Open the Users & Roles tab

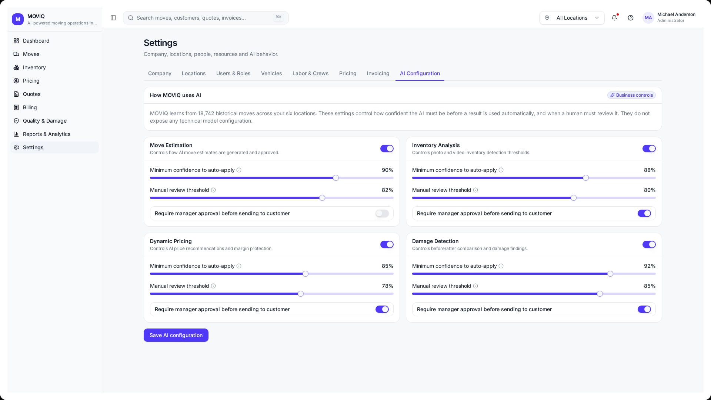[x=233, y=73]
